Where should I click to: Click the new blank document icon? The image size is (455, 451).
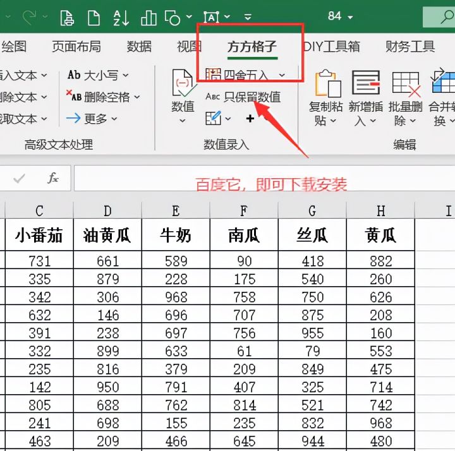click(94, 18)
